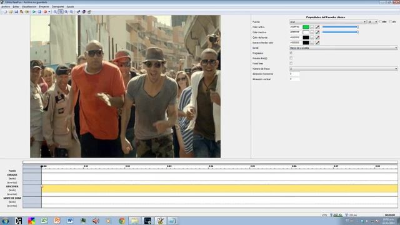Pick Color de borde with the eyedropper icon
Viewport: 400px width, 225px height.
[x=317, y=37]
